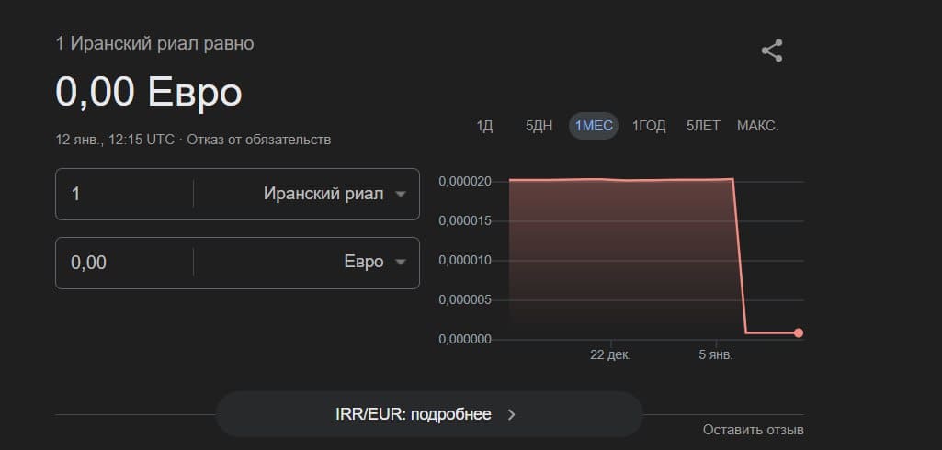Switch to the 5ЛЕТ range
The height and width of the screenshot is (450, 942).
703,126
